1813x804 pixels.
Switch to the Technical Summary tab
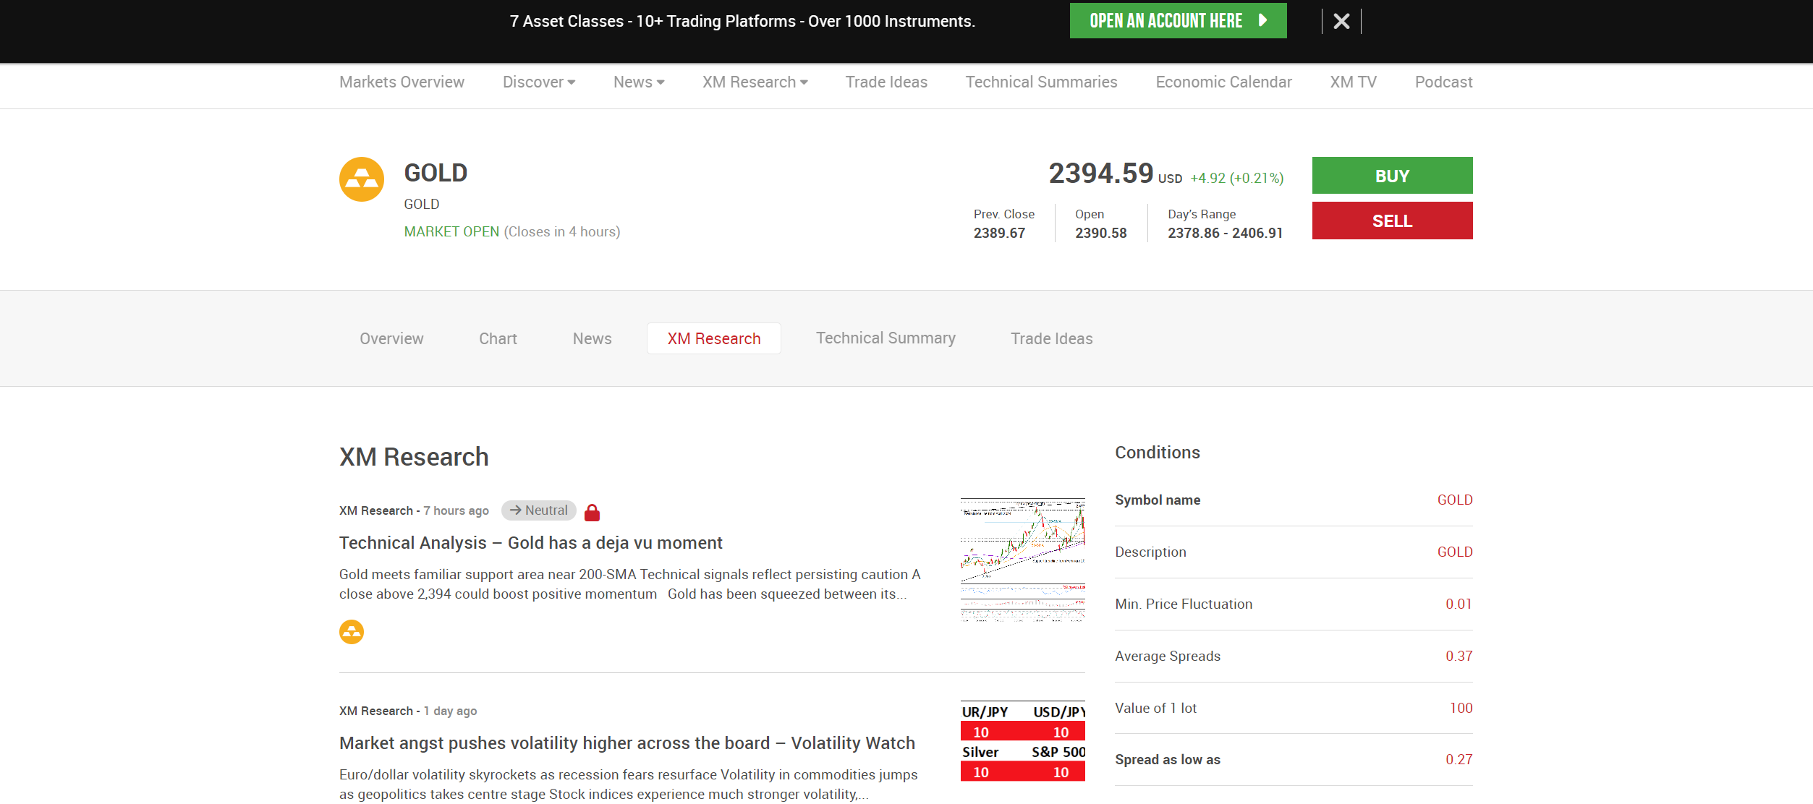coord(886,338)
